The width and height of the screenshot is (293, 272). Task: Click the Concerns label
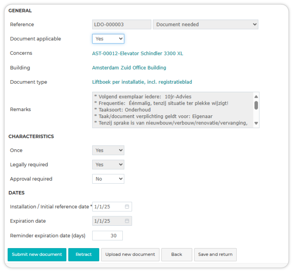click(21, 53)
